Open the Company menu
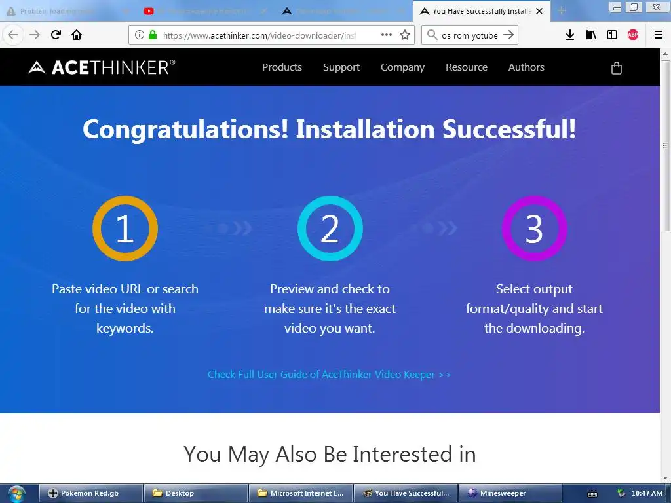 pyautogui.click(x=403, y=67)
